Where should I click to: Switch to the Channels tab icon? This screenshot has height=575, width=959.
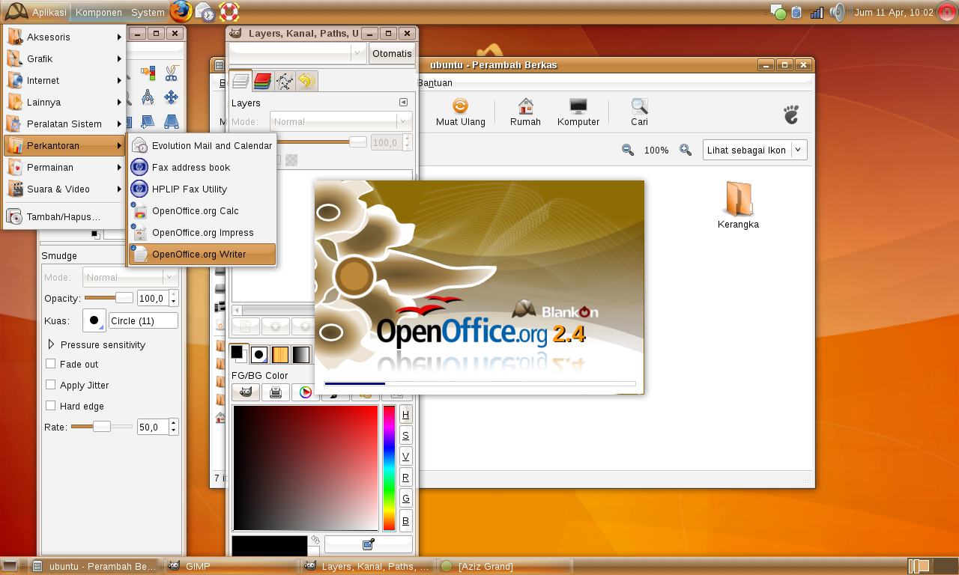click(262, 81)
